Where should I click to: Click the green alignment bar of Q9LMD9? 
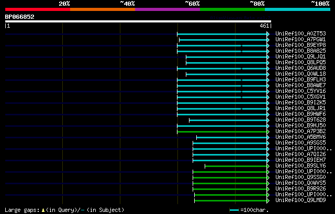pos(231,201)
